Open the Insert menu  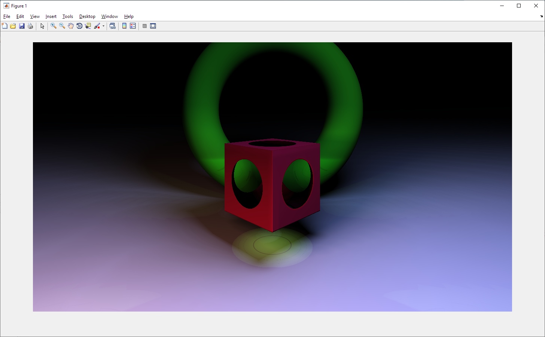coord(51,16)
